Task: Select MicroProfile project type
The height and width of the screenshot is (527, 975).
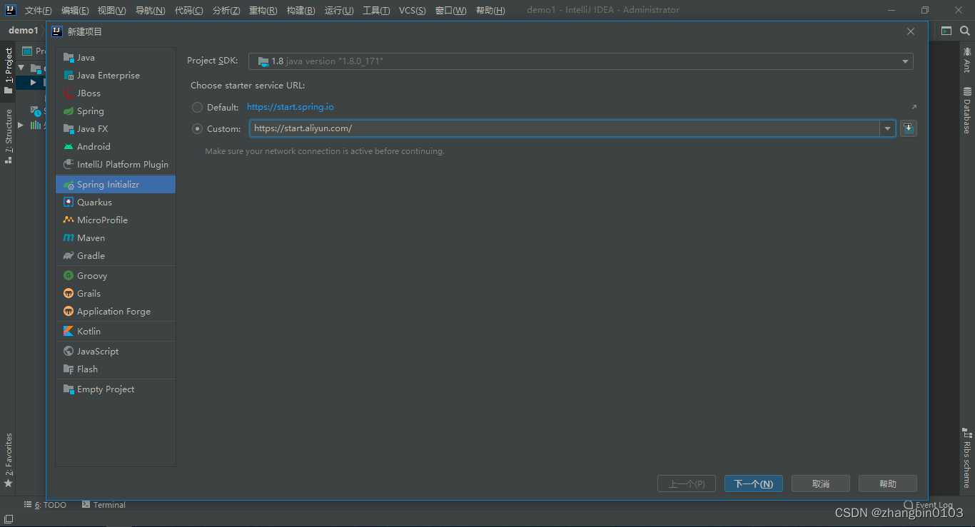Action: click(116, 220)
